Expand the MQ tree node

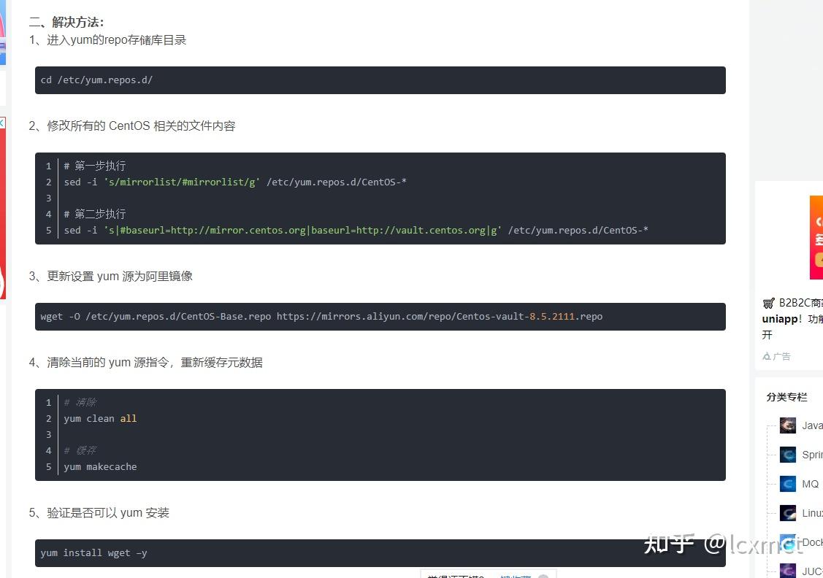click(x=773, y=483)
